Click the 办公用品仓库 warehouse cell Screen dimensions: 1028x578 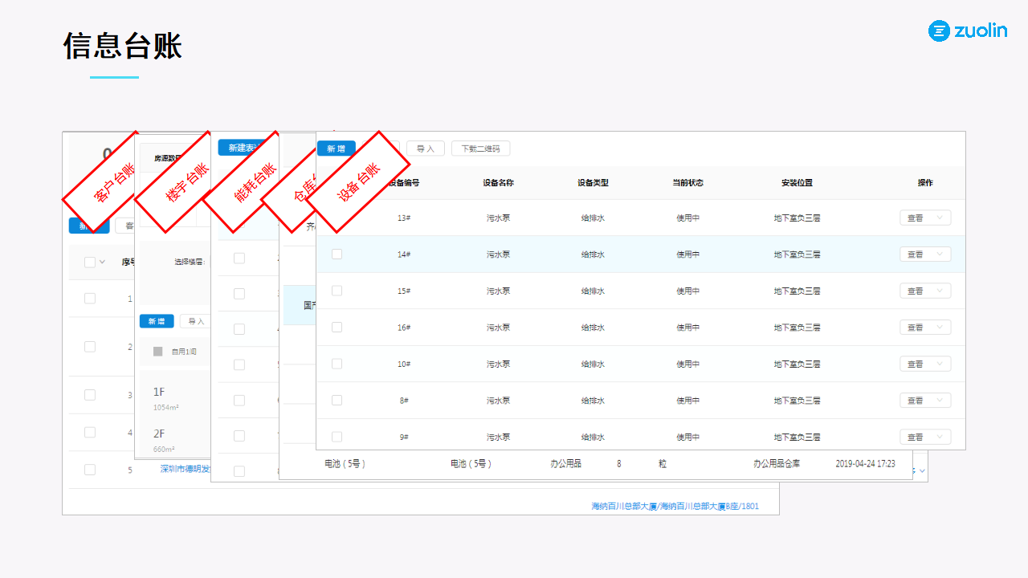click(x=777, y=464)
